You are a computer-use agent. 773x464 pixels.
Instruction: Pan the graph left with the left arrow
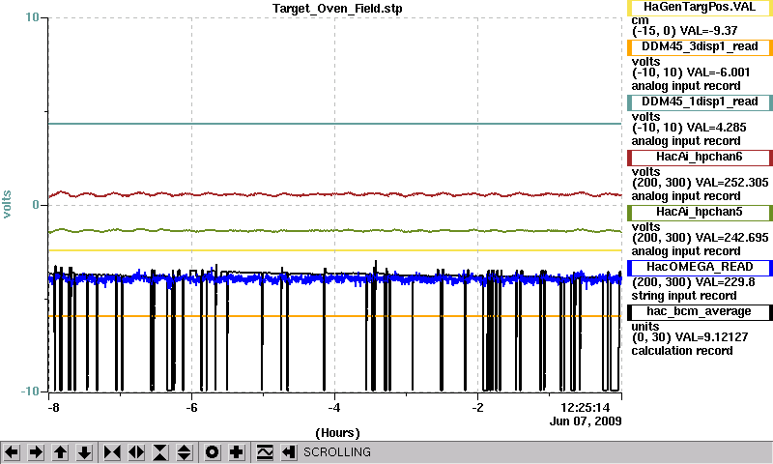(x=12, y=452)
